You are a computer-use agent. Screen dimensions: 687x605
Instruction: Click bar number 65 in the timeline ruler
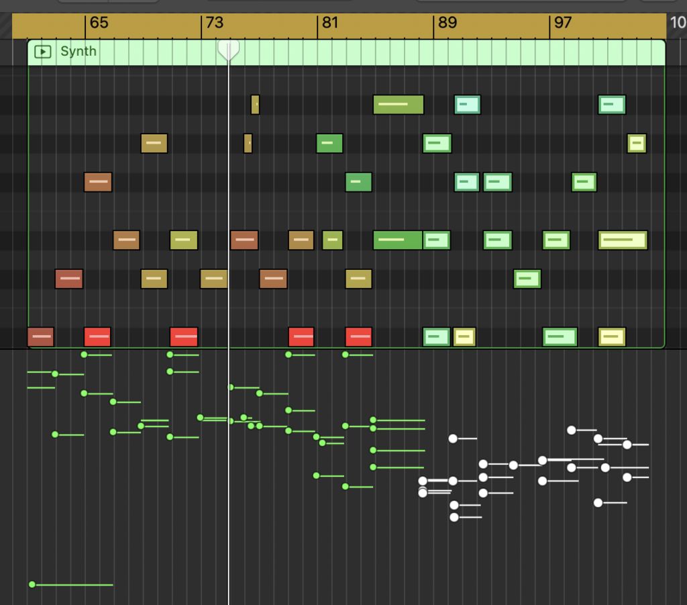(99, 22)
